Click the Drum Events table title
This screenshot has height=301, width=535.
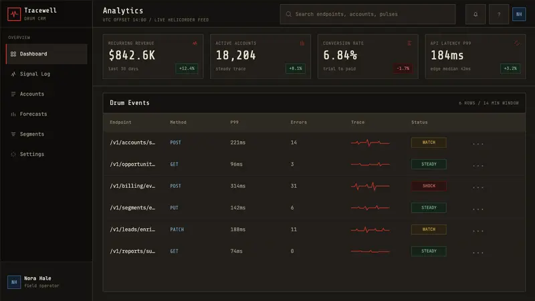pyautogui.click(x=130, y=103)
